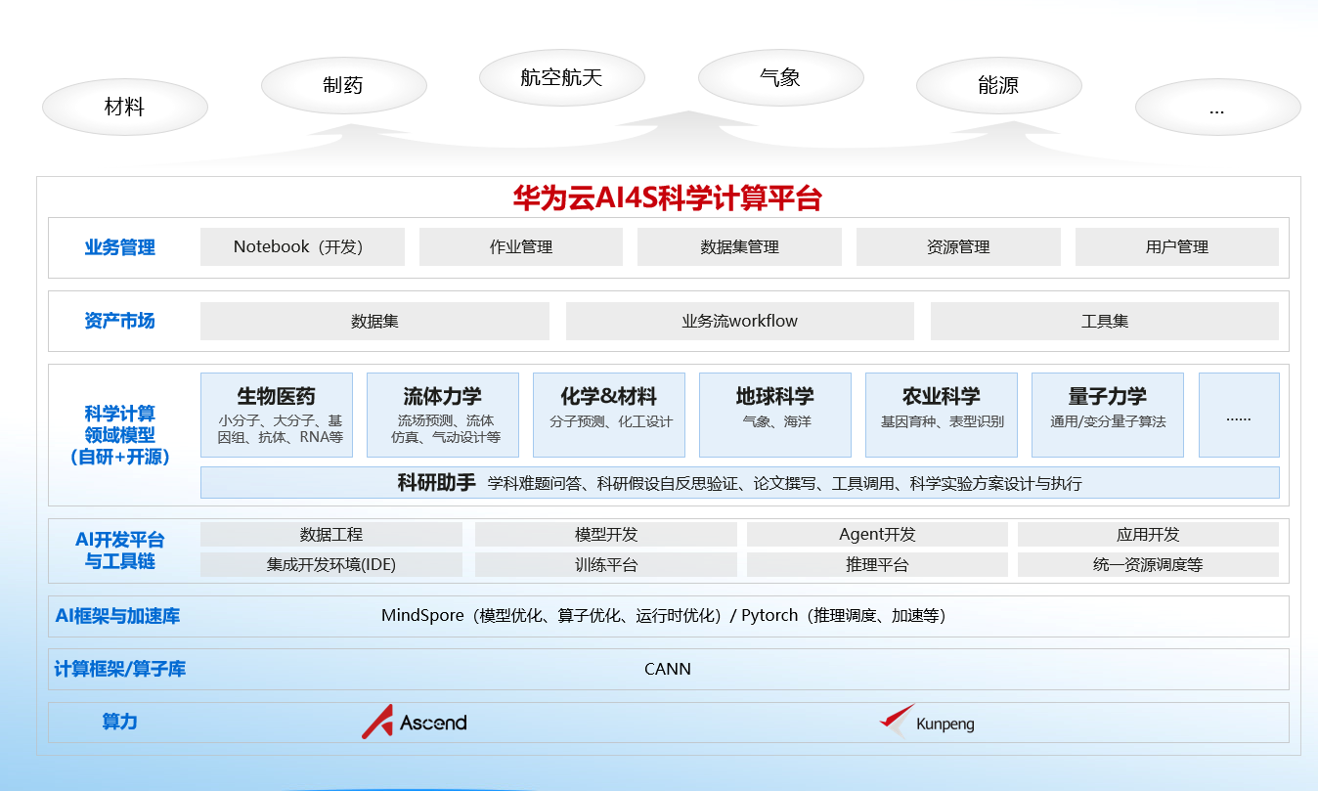
Task: Select the 流体力学 model card
Action: coord(443,415)
